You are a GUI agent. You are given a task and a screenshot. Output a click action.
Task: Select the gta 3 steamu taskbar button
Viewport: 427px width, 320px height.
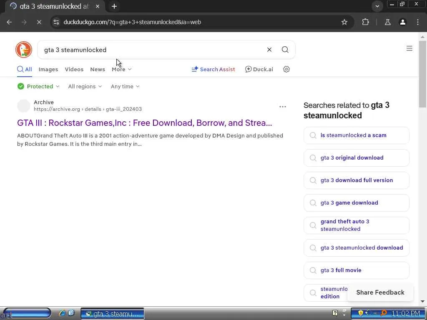[112, 313]
